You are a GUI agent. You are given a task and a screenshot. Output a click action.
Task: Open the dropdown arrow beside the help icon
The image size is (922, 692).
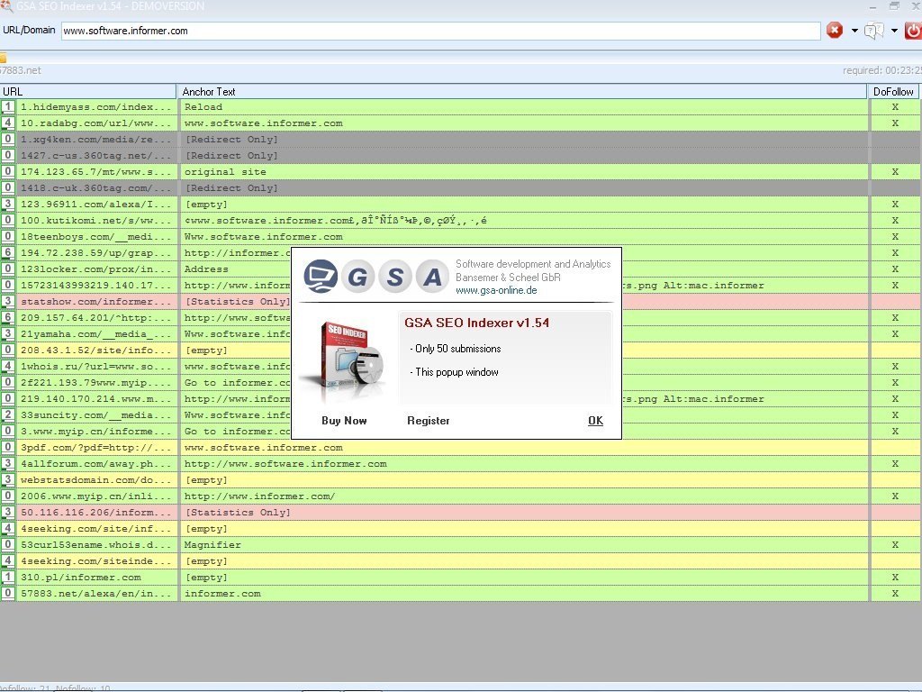(894, 31)
